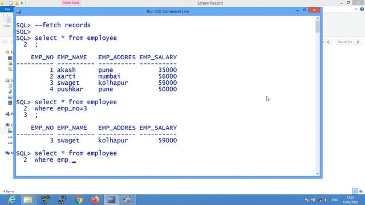Click the Explorer back navigation arrow
The image size is (365, 205).
[x=5, y=42]
